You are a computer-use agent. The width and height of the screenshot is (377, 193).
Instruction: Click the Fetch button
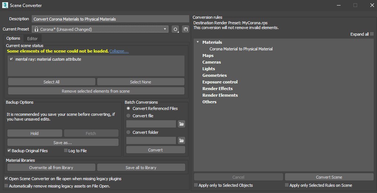[91, 133]
